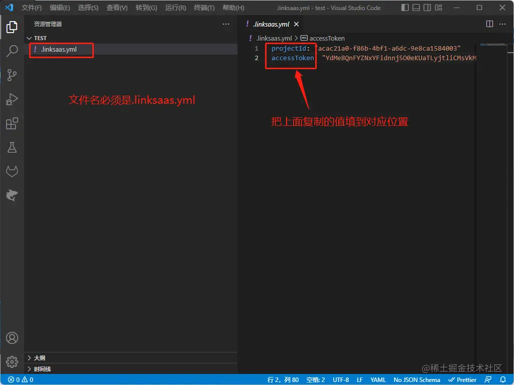The image size is (514, 385).
Task: Split the editor to the right
Action: [489, 24]
